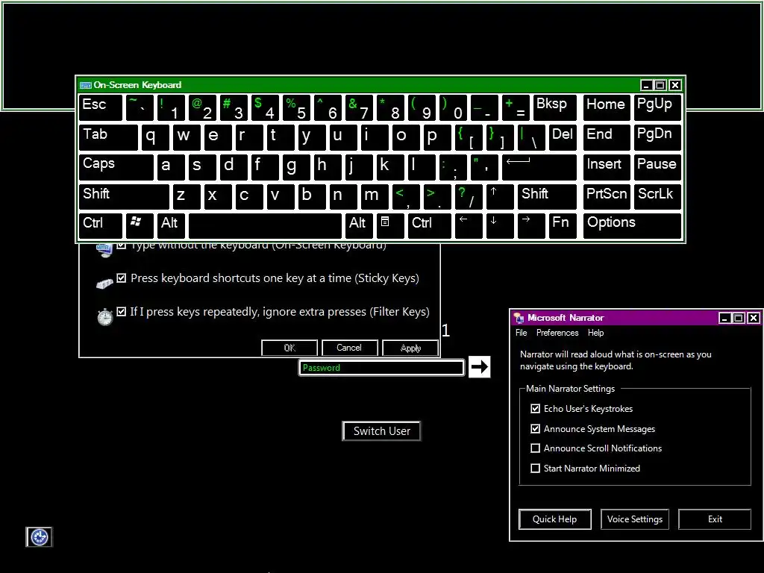Screen dimensions: 764x573
Task: Click the Enter key on the On-Screen Keyboard
Action: (539, 166)
